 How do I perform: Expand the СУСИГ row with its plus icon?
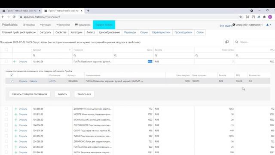[x=16, y=131]
